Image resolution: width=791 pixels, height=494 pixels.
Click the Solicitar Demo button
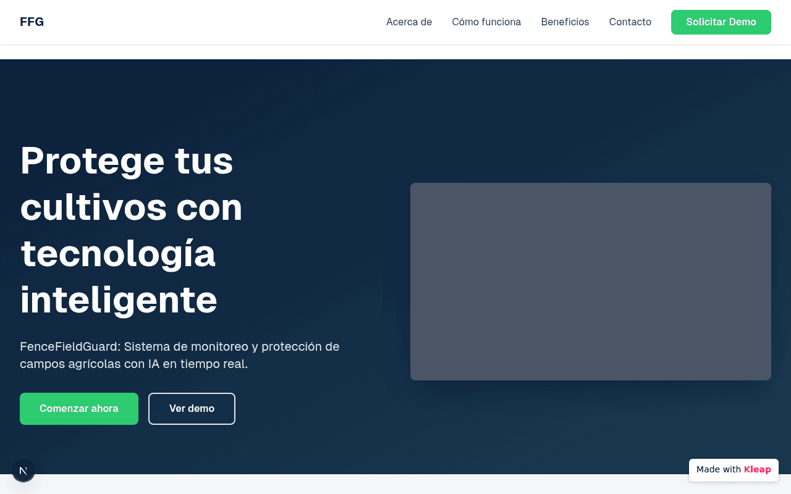721,22
